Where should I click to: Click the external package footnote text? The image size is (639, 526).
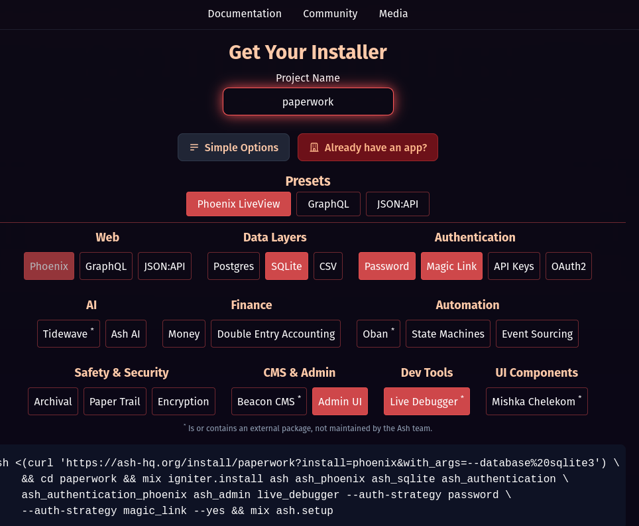coord(308,428)
